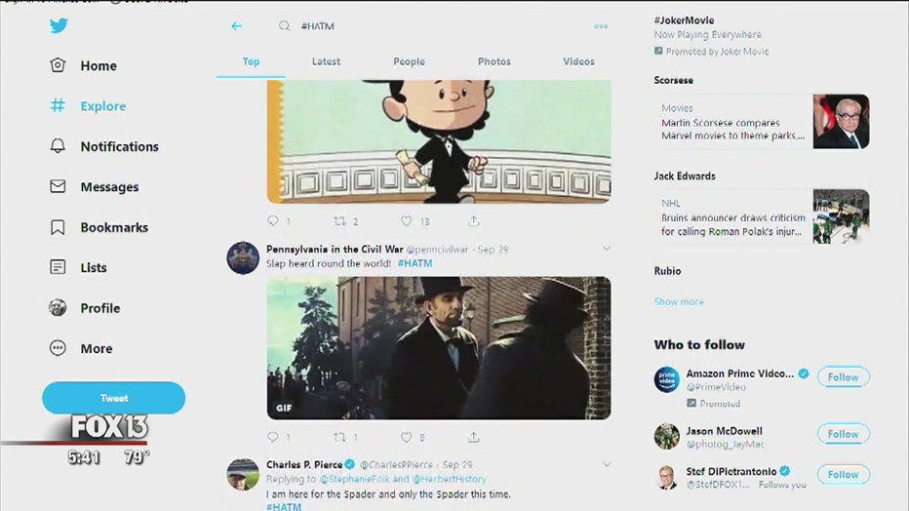Open Notifications bell in sidebar
Viewport: 909px width, 511px height.
104,146
